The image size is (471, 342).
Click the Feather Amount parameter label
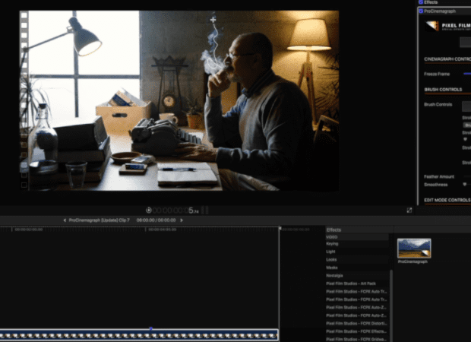[439, 177]
